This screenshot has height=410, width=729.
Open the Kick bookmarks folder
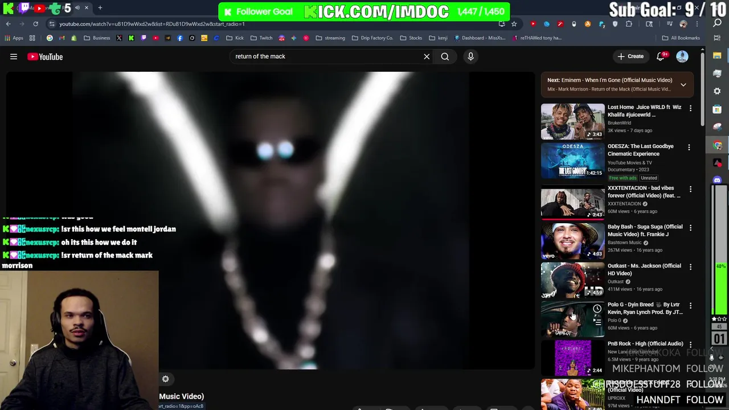click(235, 38)
